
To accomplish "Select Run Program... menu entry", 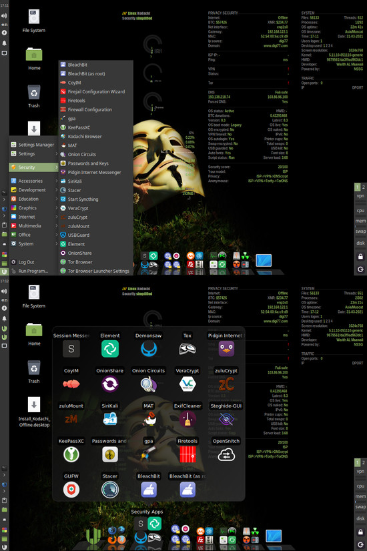I will click(34, 271).
